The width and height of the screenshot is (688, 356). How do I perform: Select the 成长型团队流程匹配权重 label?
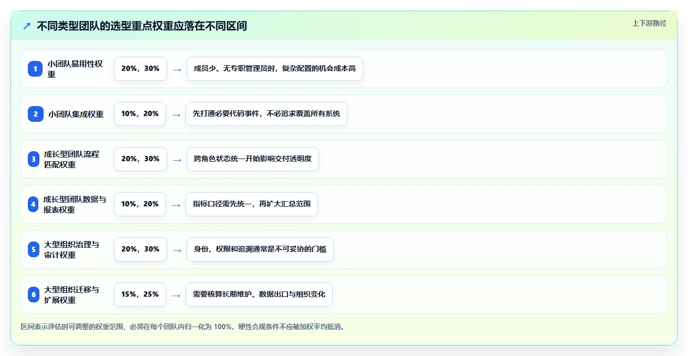(x=72, y=159)
